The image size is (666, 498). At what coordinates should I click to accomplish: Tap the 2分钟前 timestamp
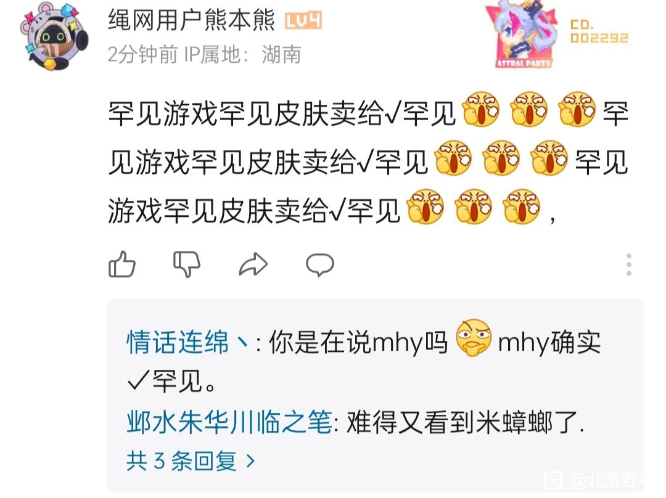click(142, 54)
